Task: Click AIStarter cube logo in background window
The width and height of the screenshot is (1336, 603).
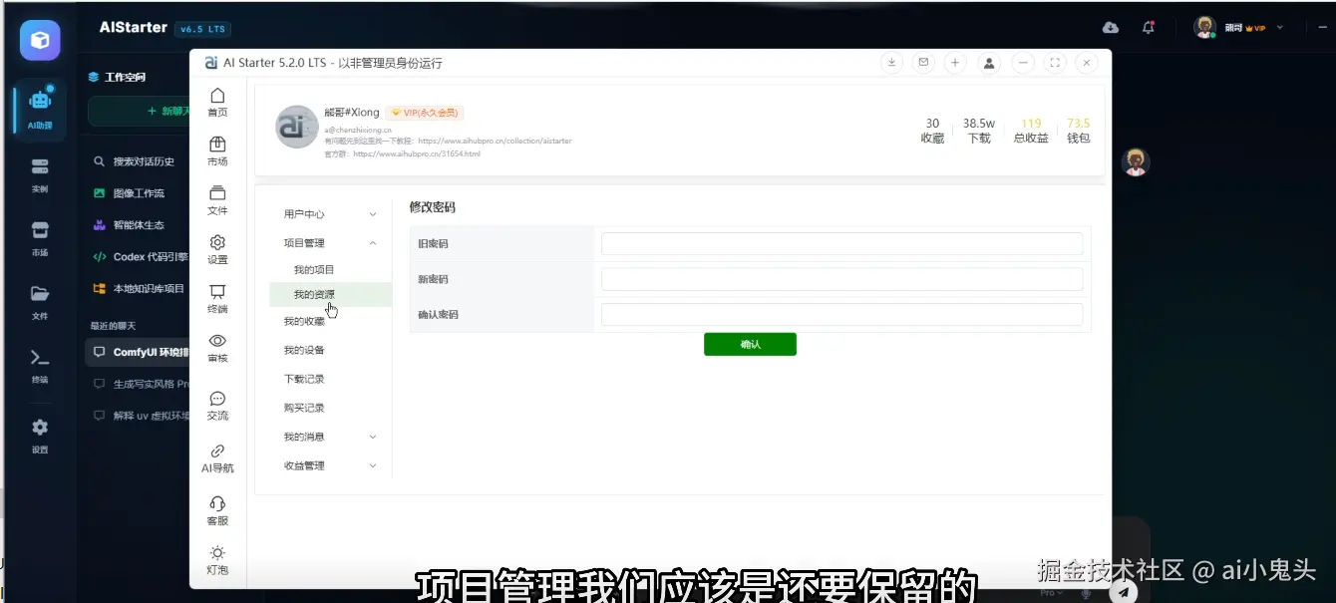Action: pos(40,40)
